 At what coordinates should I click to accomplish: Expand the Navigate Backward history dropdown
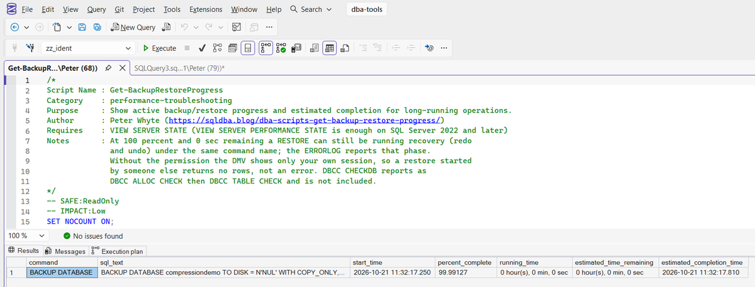(26, 27)
